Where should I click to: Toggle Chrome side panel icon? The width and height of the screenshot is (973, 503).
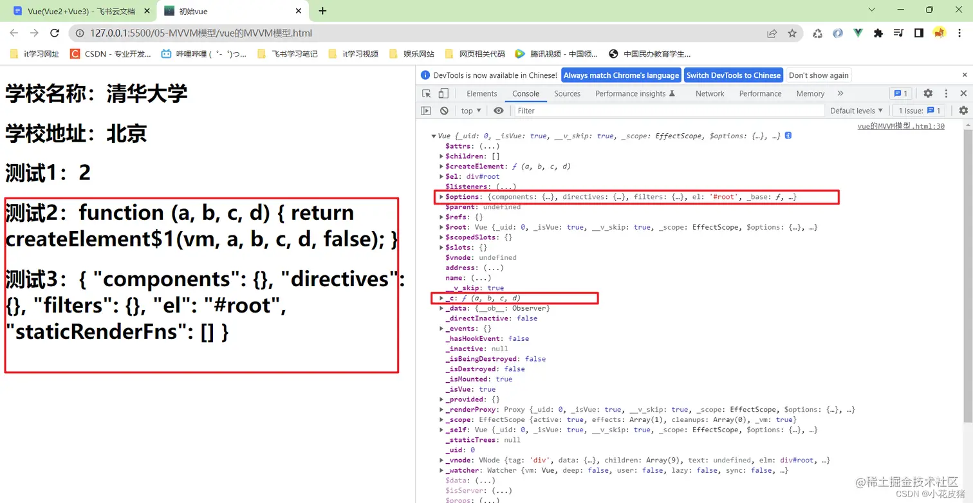click(x=918, y=33)
